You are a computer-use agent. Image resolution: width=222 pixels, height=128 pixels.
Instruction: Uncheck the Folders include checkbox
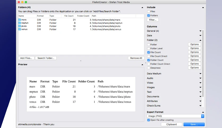pyautogui.click(x=148, y=16)
